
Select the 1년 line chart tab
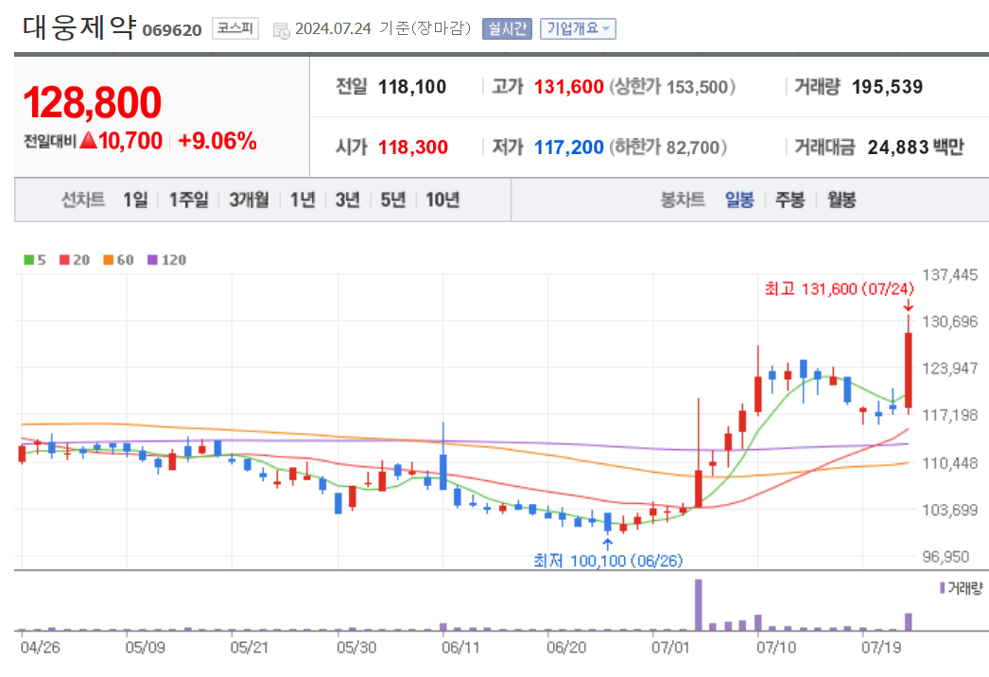pyautogui.click(x=303, y=200)
